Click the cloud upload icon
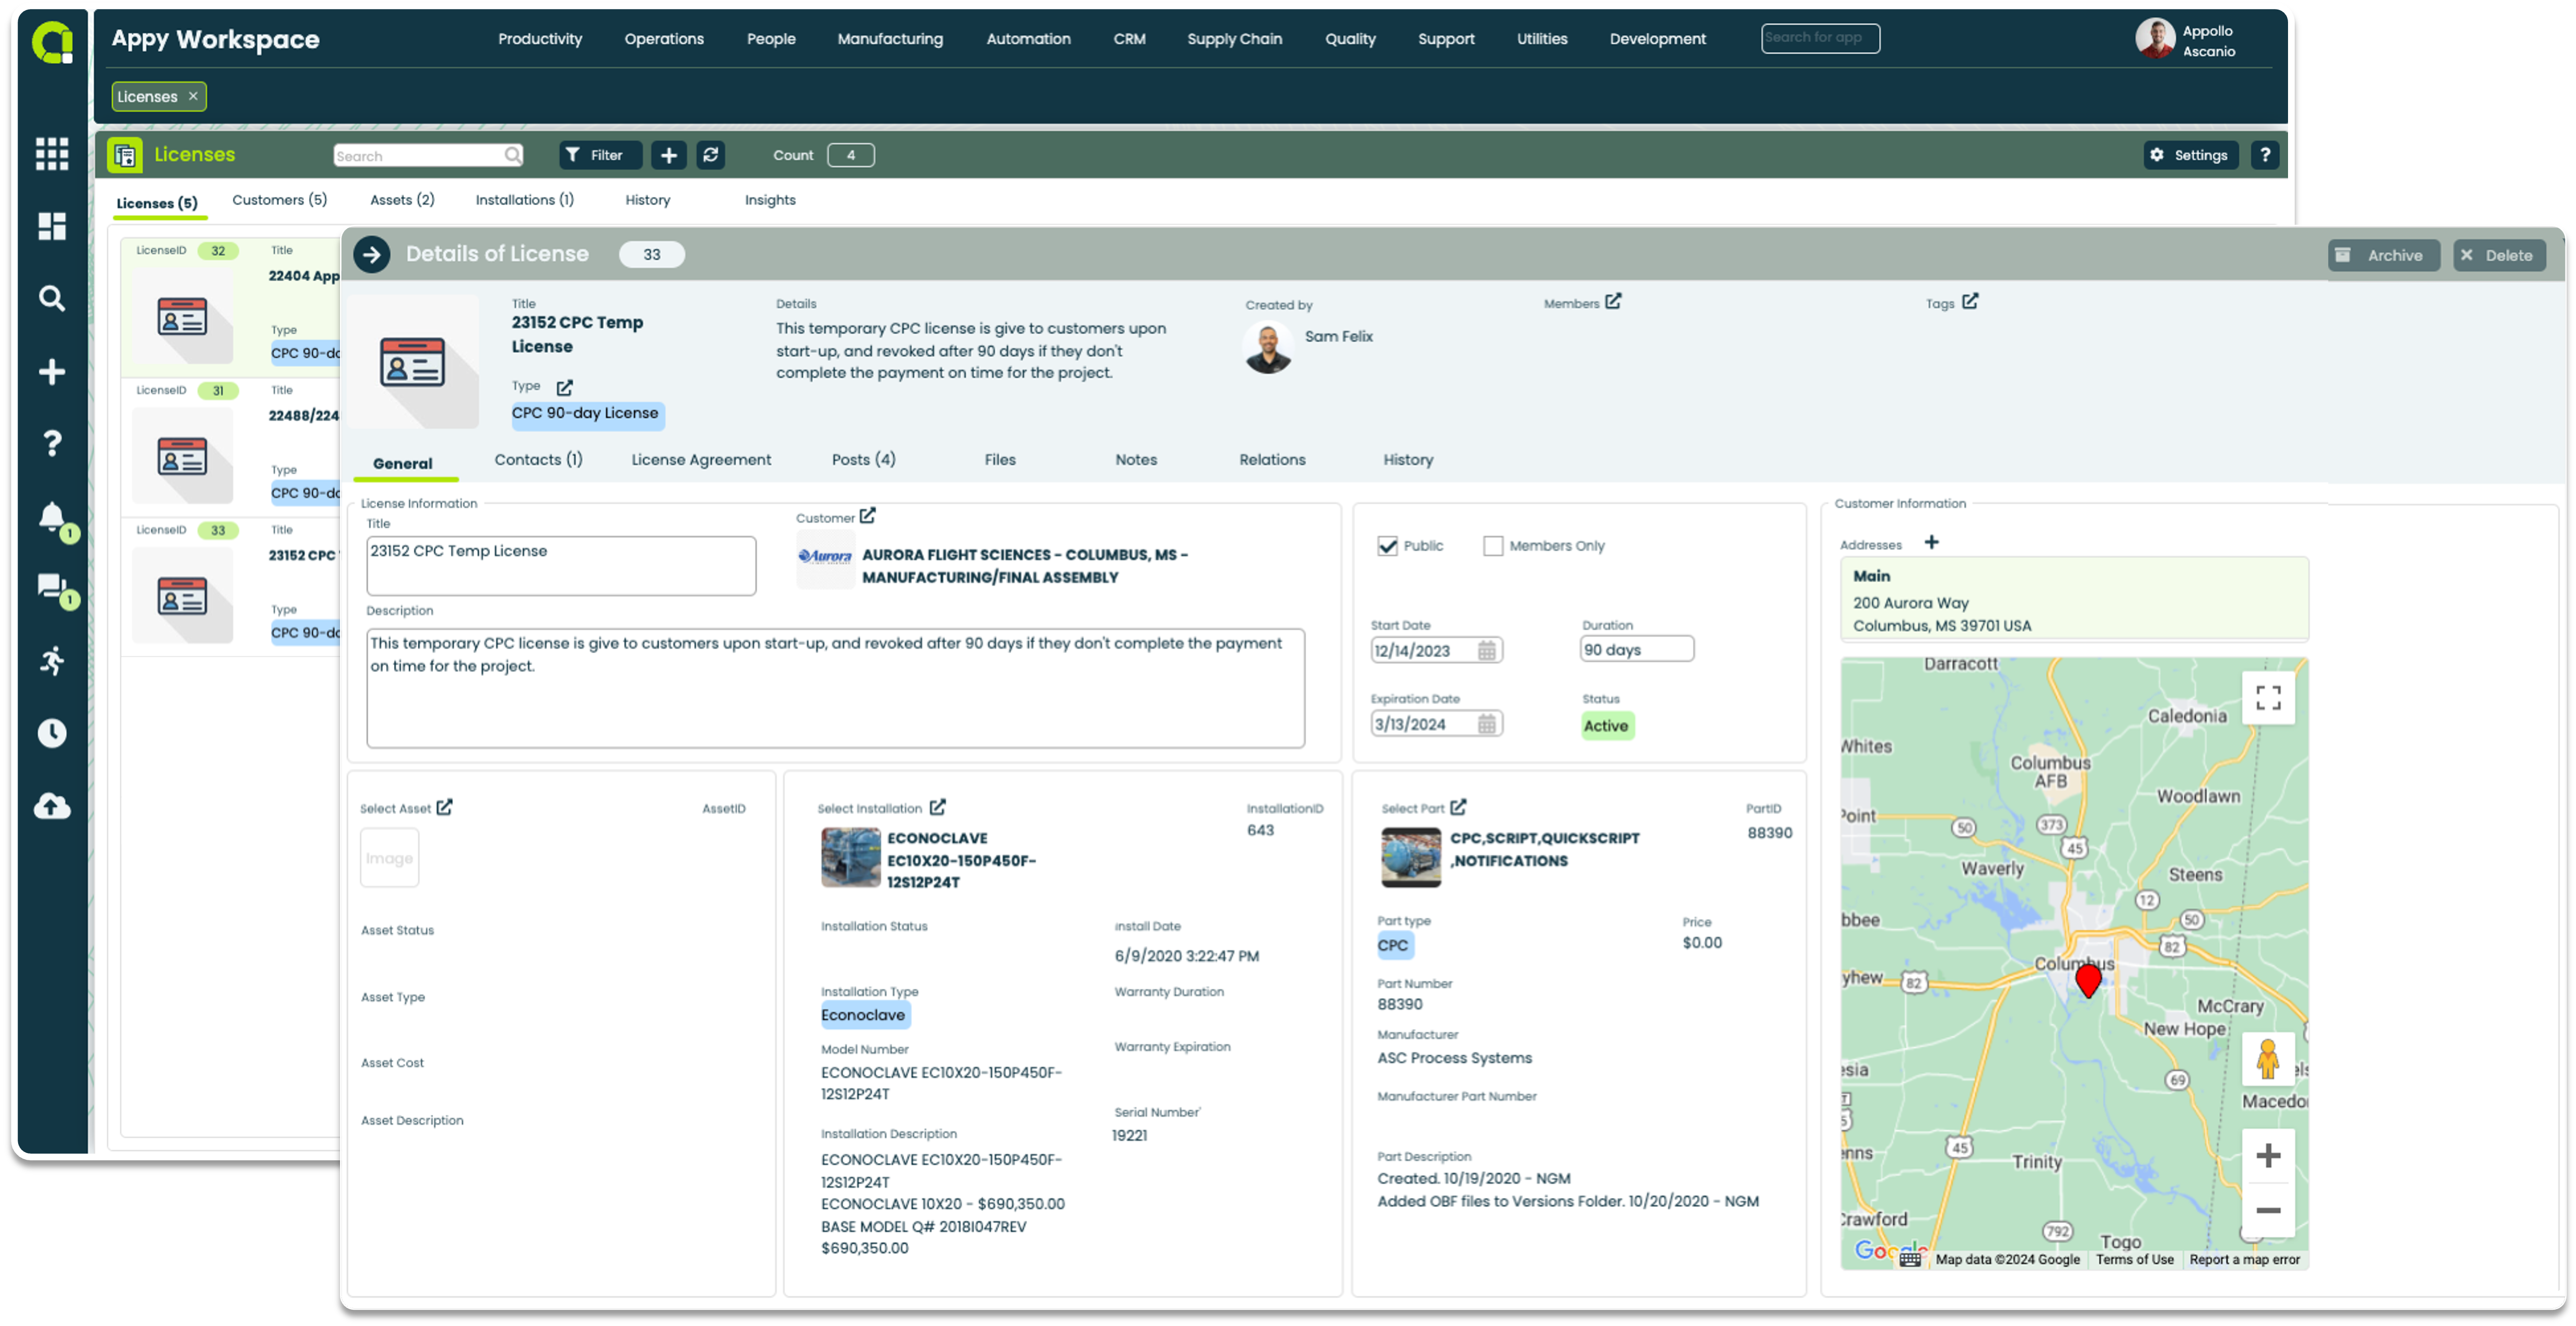Viewport: 2576px width, 1326px height. tap(52, 806)
